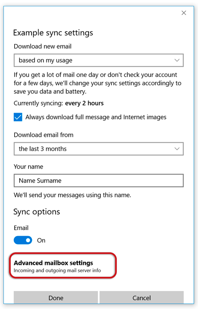Viewport: 198px width, 309px height.
Task: Click the 'Always download full message and Internet images' label
Action: pyautogui.click(x=96, y=117)
